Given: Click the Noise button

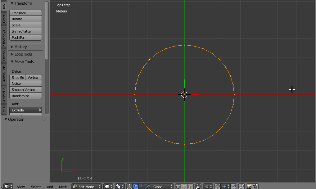Looking at the screenshot, I should 25,83.
